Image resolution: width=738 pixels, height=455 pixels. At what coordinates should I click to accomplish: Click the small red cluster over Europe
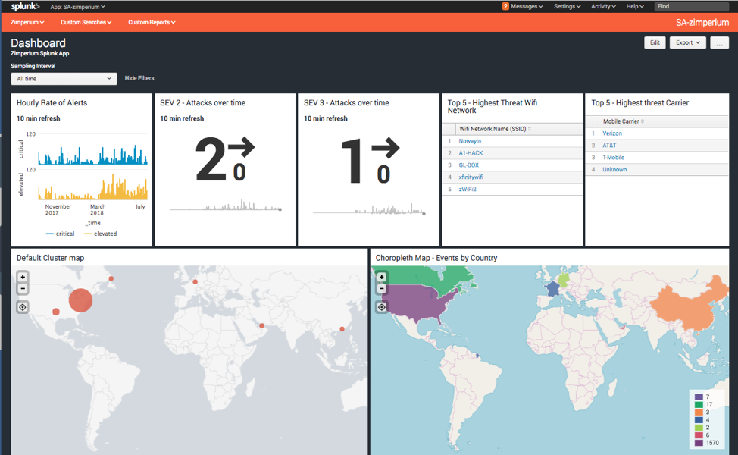(195, 281)
